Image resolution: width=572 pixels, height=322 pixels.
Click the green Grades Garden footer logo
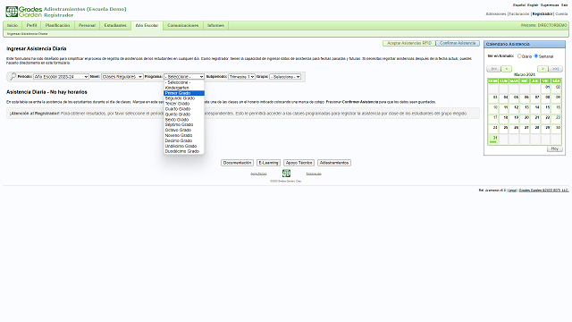tap(286, 173)
